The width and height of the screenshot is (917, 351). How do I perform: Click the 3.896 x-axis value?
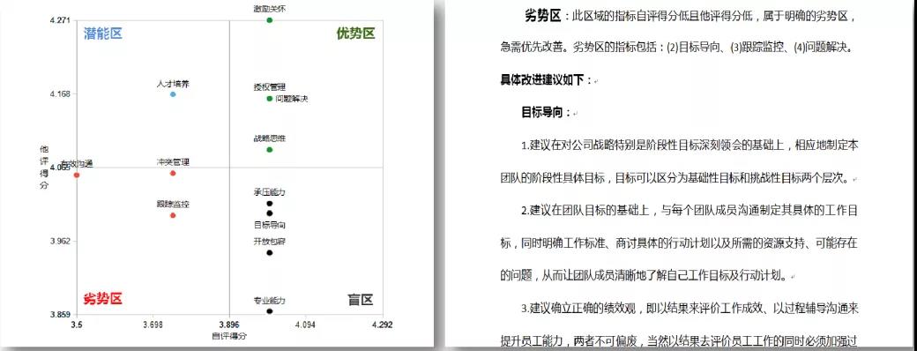click(229, 324)
